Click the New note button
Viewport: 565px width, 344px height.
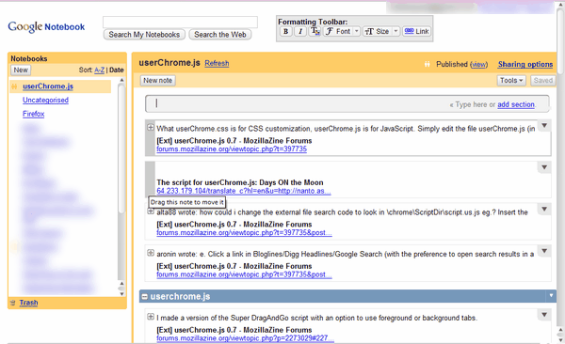pyautogui.click(x=158, y=81)
